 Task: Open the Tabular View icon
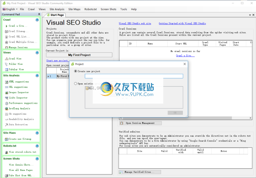pyautogui.click(x=7, y=69)
